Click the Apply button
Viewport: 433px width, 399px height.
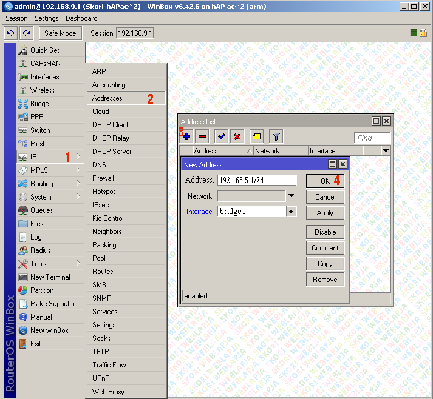[325, 213]
